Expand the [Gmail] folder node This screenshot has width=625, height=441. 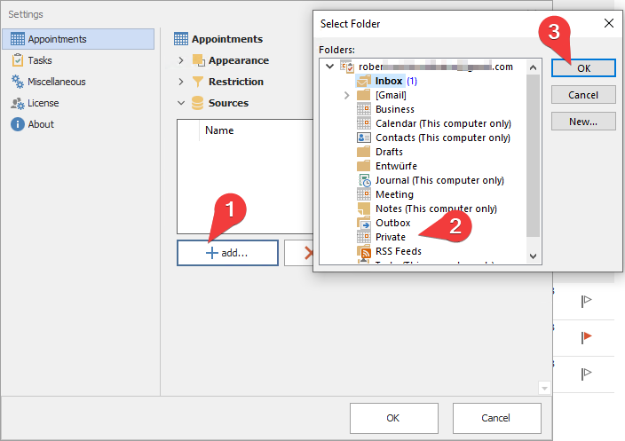347,95
